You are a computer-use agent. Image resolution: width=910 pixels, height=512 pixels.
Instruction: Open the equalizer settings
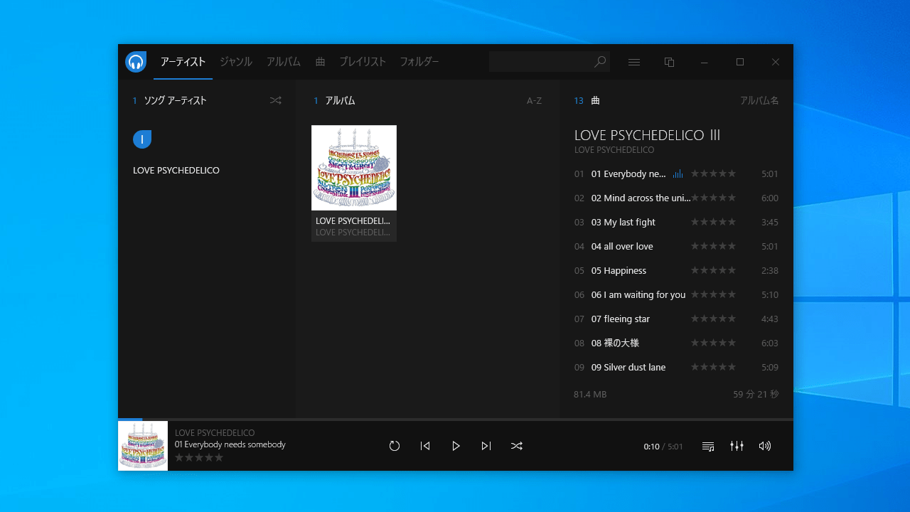click(x=737, y=446)
